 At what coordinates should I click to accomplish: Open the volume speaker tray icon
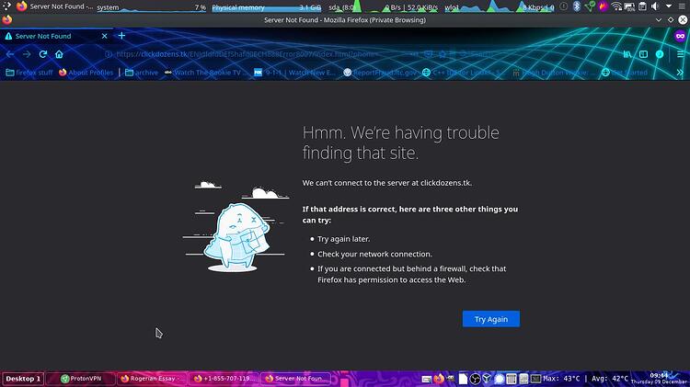click(x=655, y=6)
